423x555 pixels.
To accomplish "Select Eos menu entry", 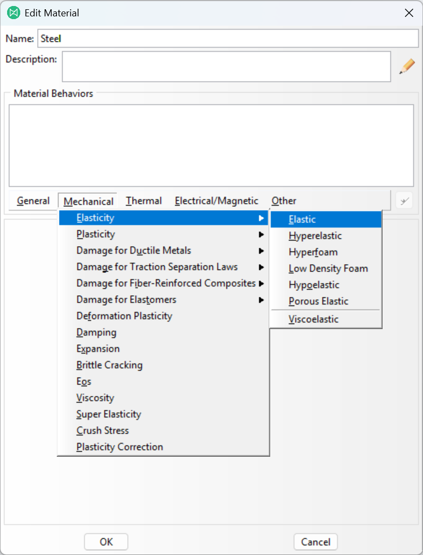I will (x=164, y=381).
